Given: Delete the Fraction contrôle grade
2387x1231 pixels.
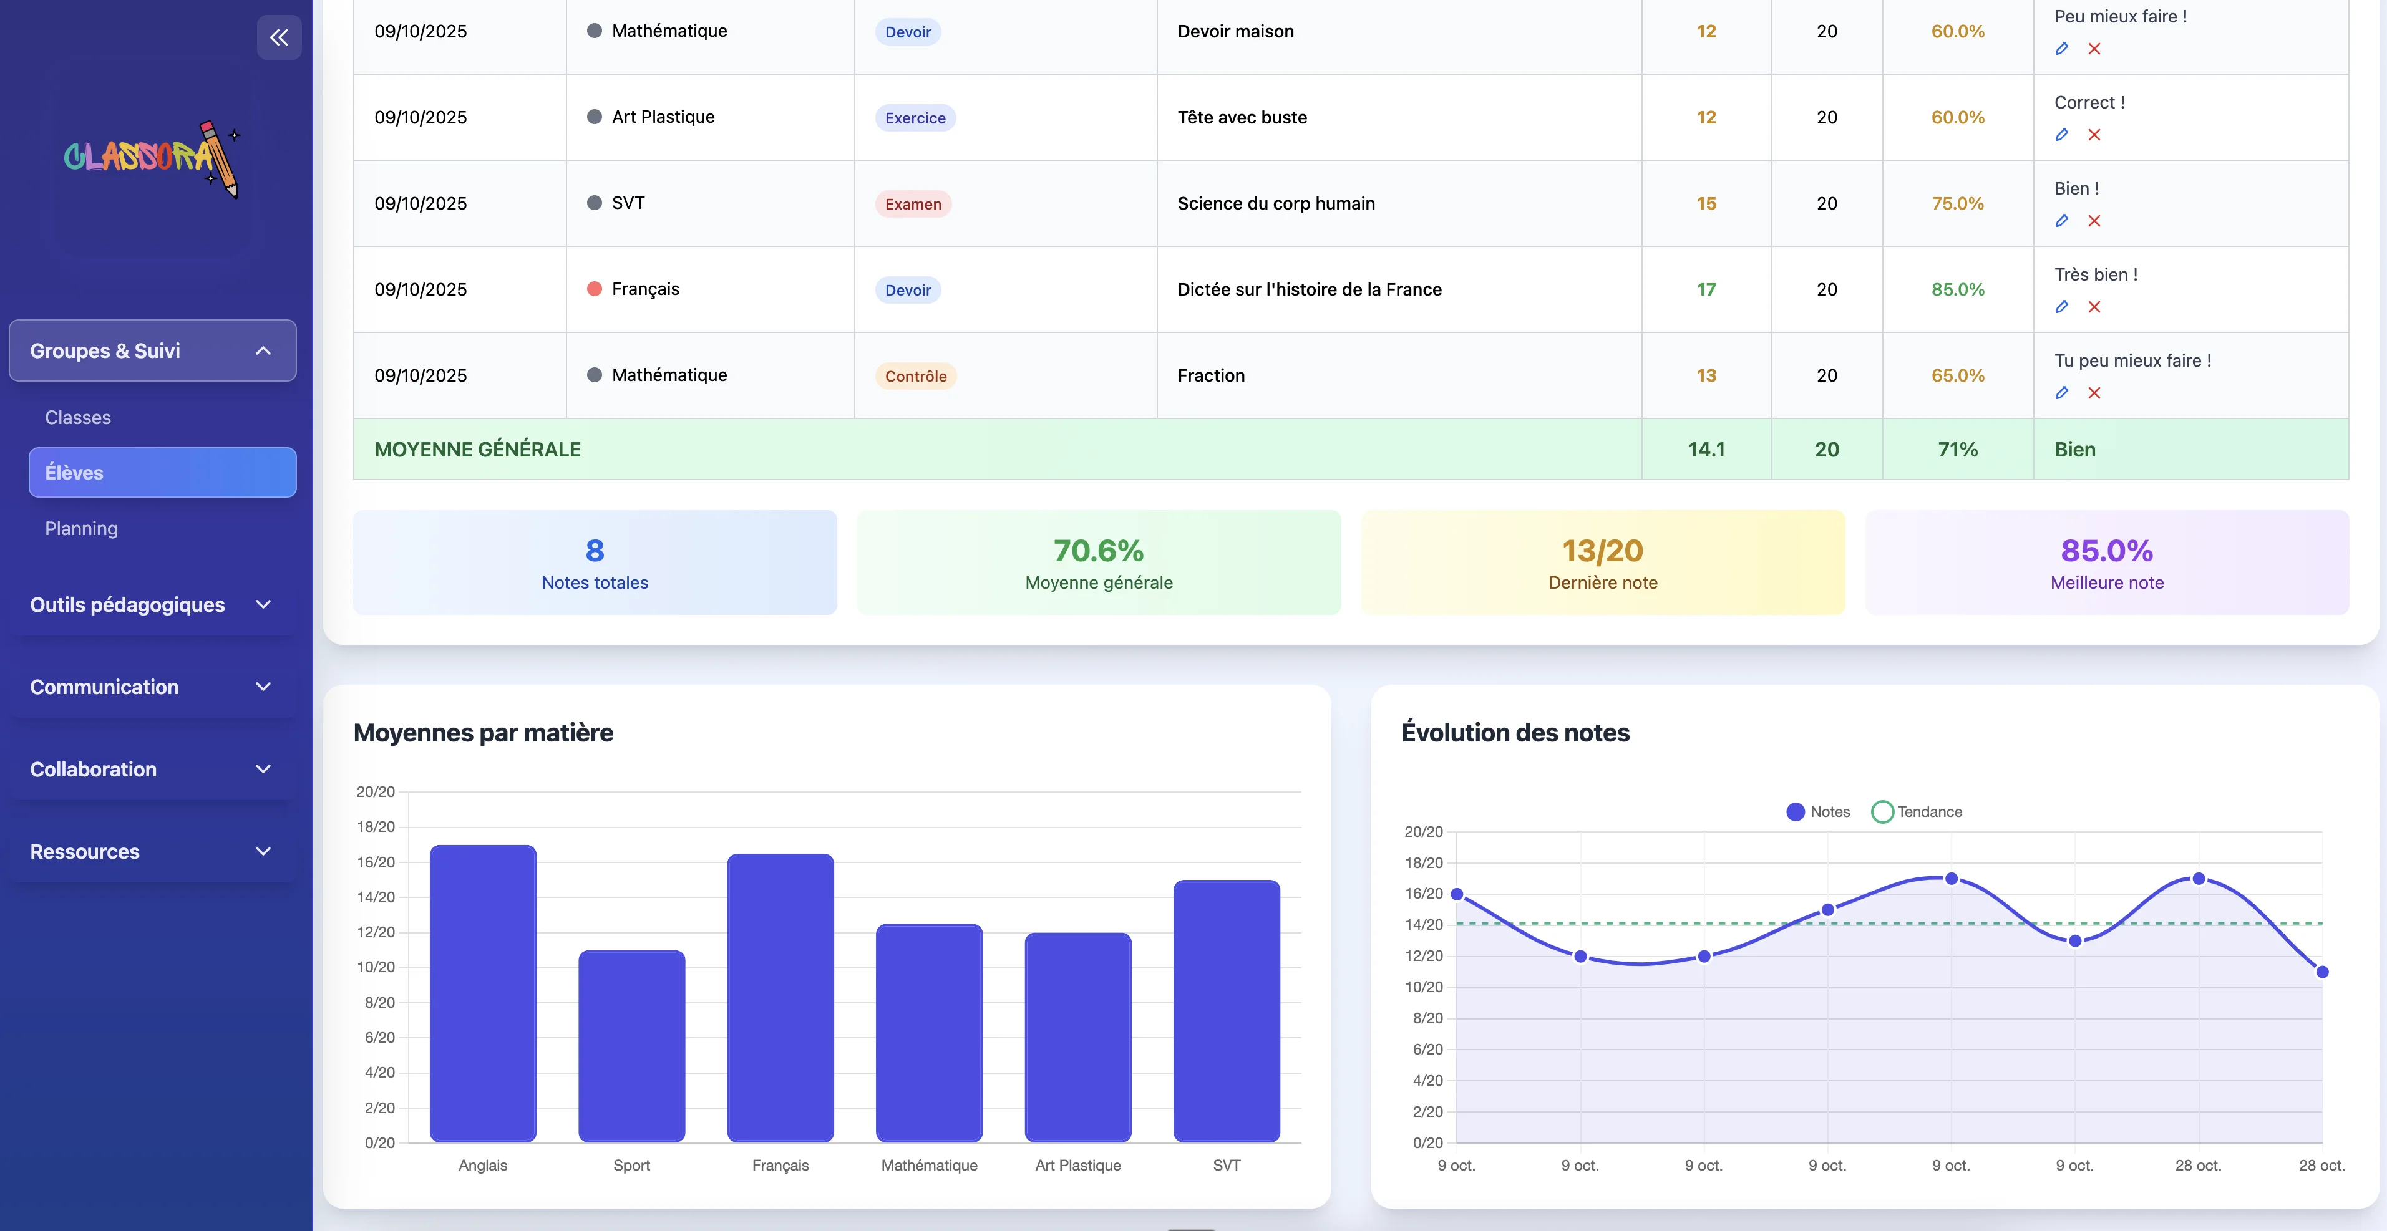Looking at the screenshot, I should click(2094, 393).
